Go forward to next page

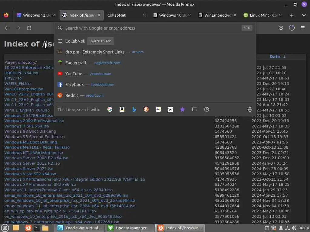pyautogui.click(x=18, y=28)
